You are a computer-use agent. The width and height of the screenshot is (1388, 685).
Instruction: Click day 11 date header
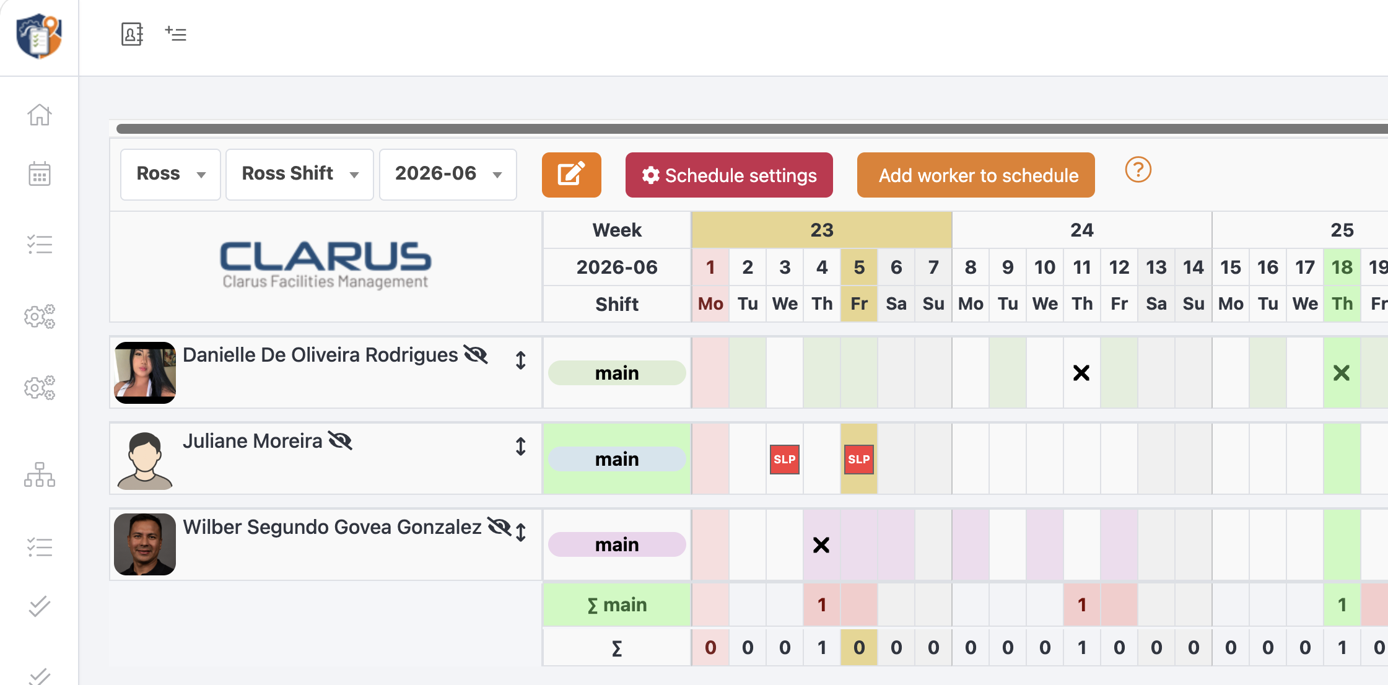(1082, 267)
